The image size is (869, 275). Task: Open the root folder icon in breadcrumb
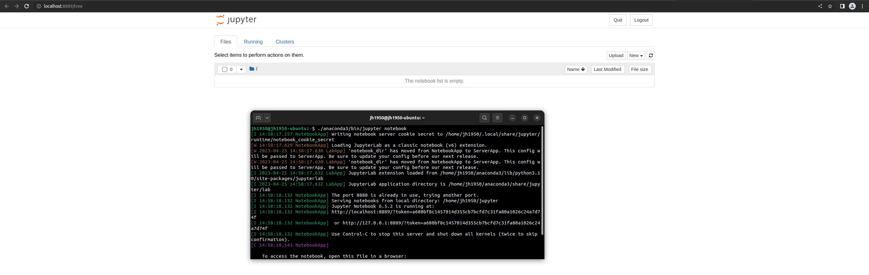(252, 69)
